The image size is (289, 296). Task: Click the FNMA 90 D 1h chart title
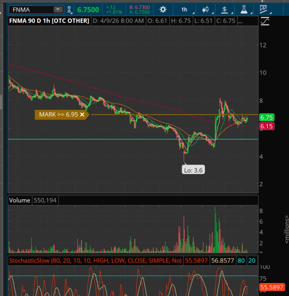click(x=49, y=21)
